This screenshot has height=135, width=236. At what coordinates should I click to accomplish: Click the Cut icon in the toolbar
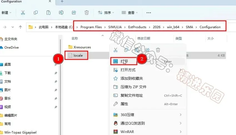point(23,13)
